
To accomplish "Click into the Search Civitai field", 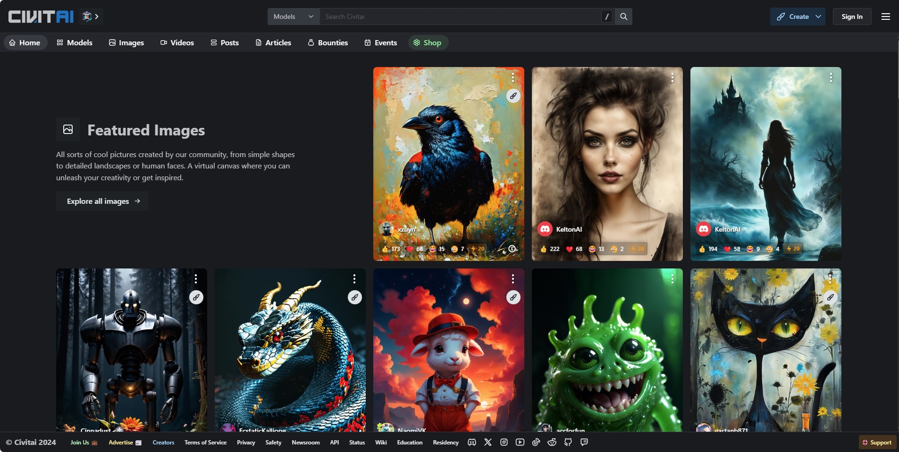I will pyautogui.click(x=460, y=17).
